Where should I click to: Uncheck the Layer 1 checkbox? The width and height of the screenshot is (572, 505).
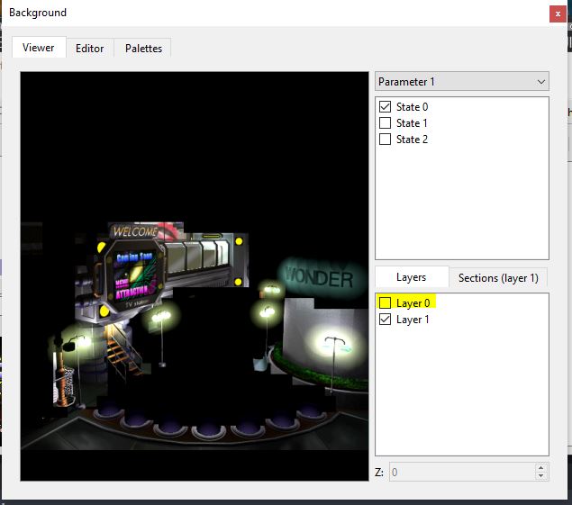(x=385, y=320)
